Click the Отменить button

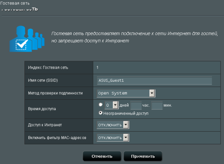[x=102, y=156]
